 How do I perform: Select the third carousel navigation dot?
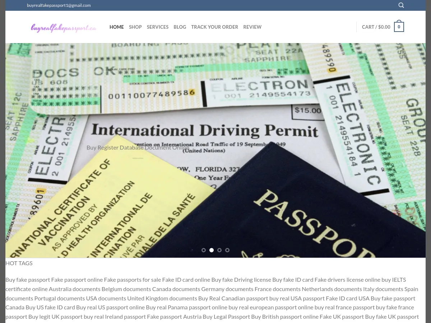219,250
